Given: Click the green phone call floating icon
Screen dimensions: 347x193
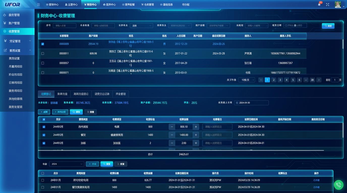Looking at the screenshot, I should coord(338,185).
